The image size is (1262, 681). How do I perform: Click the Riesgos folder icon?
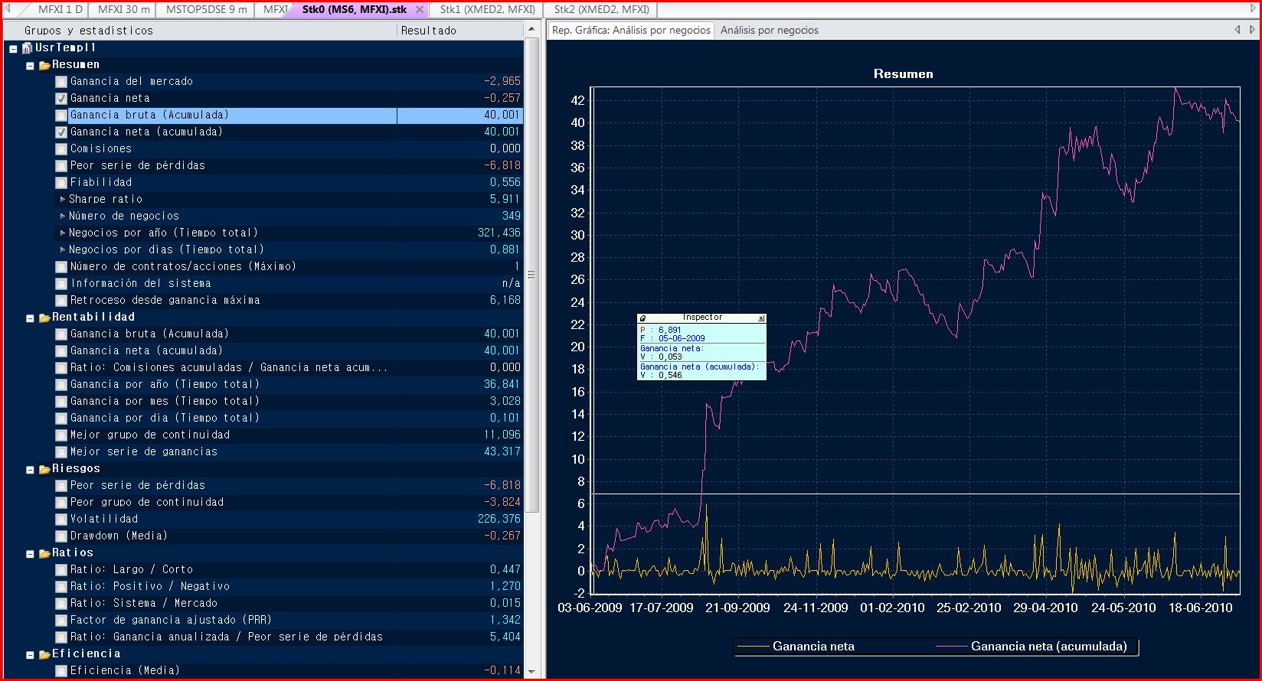[x=44, y=469]
